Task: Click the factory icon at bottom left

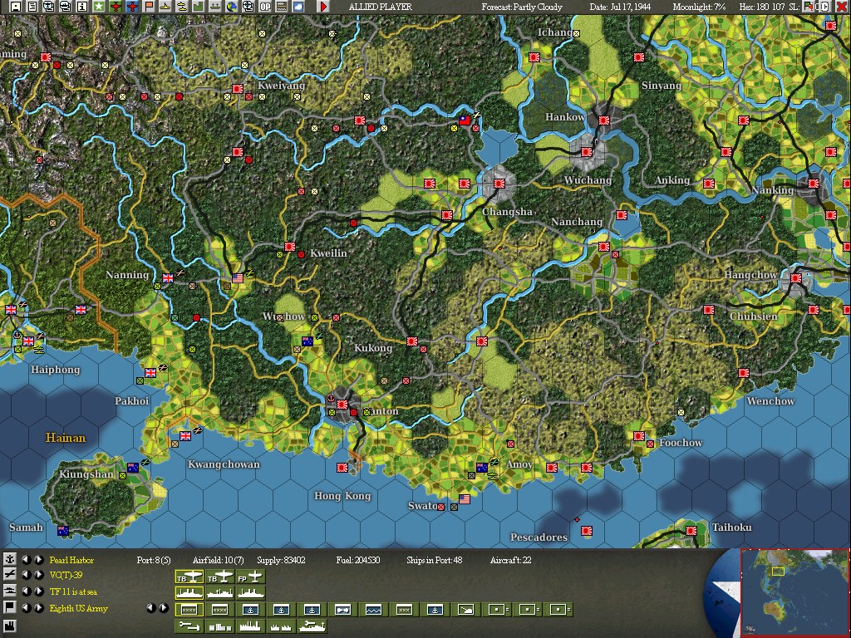Action: click(x=10, y=626)
